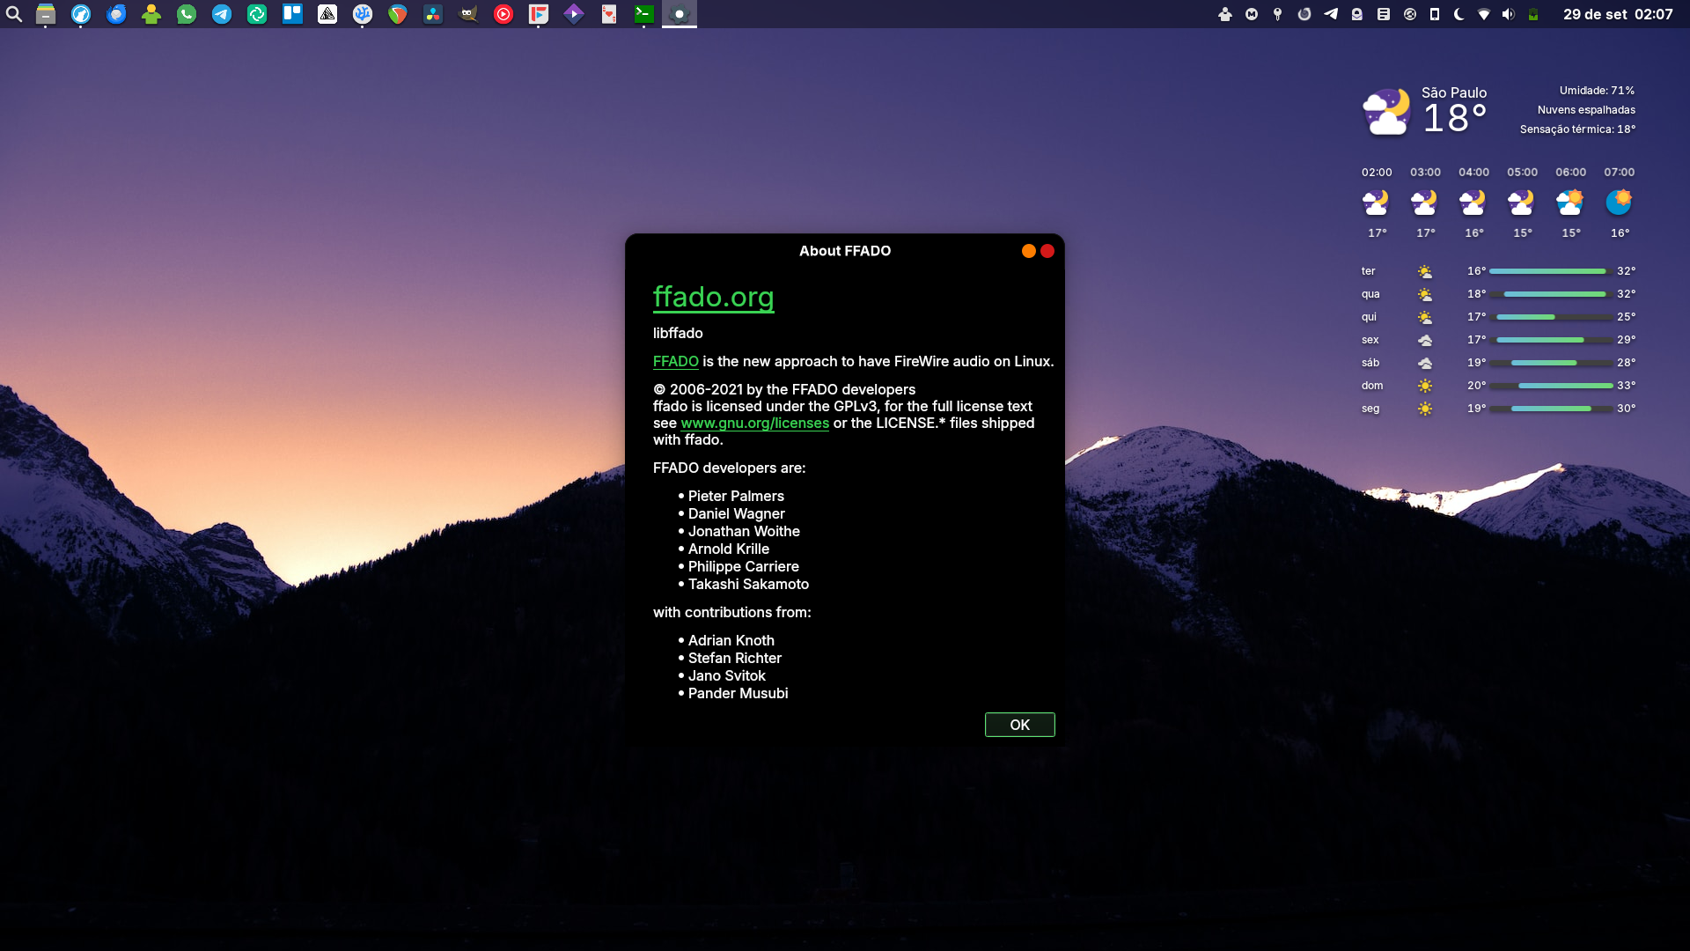
Task: Launch GIMP from the top panel
Action: point(468,14)
